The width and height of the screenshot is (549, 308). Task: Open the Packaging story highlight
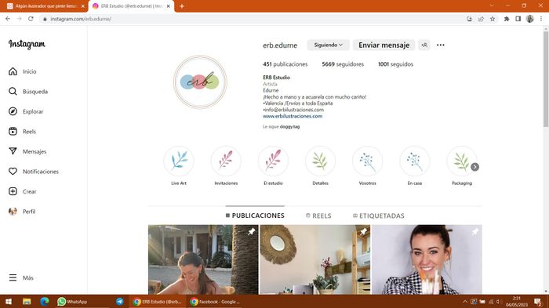coord(461,161)
